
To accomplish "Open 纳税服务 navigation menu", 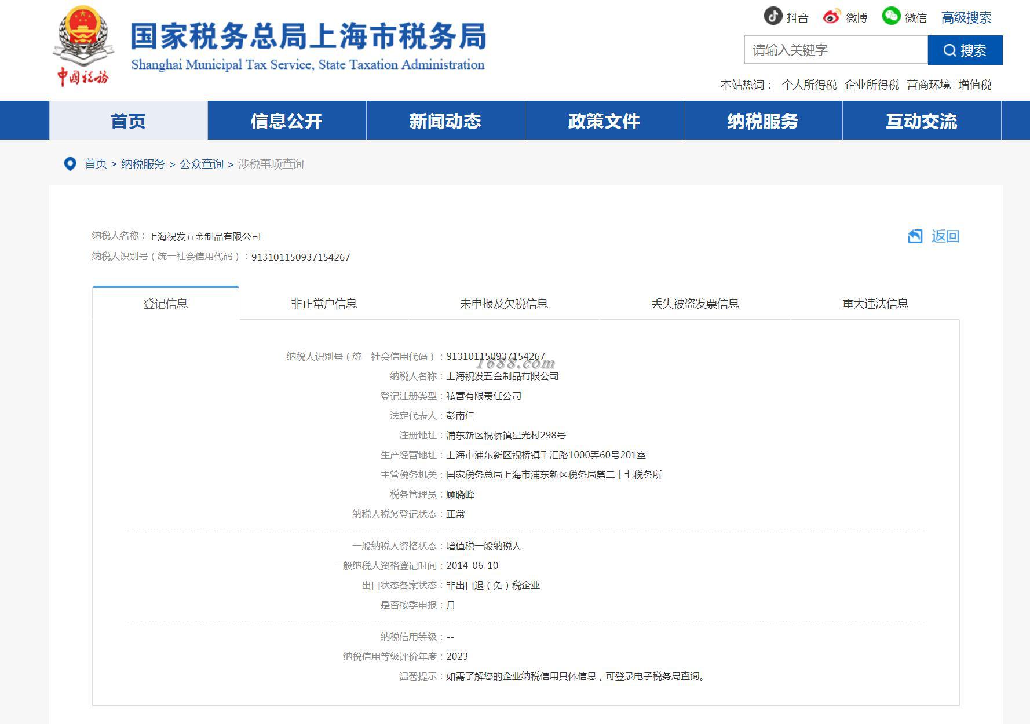I will tap(763, 120).
